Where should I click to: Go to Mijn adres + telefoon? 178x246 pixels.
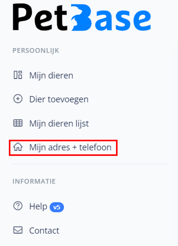click(x=70, y=148)
